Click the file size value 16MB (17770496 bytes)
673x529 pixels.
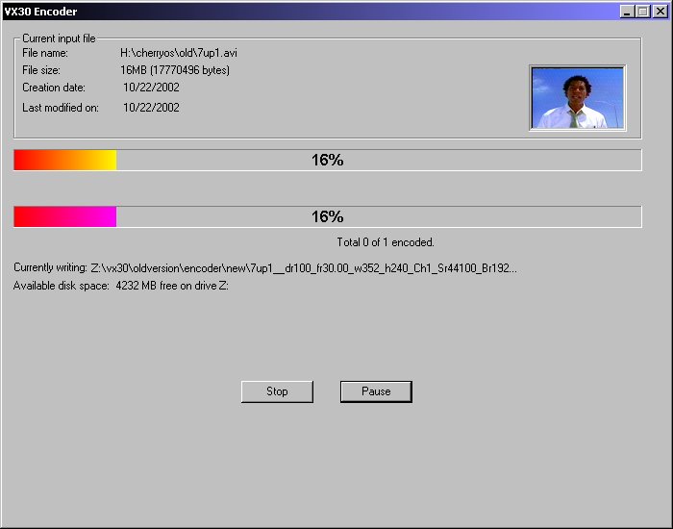[175, 70]
